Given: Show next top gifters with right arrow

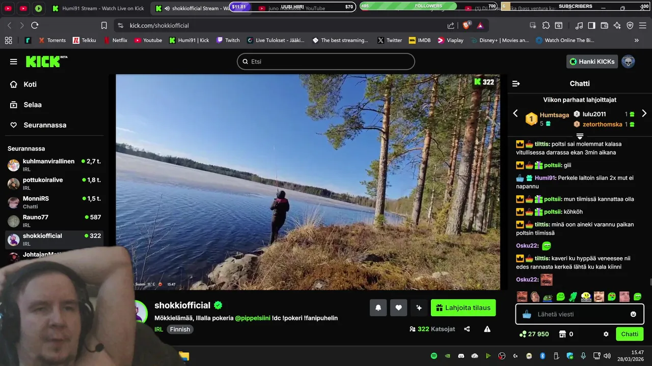Looking at the screenshot, I should (644, 113).
